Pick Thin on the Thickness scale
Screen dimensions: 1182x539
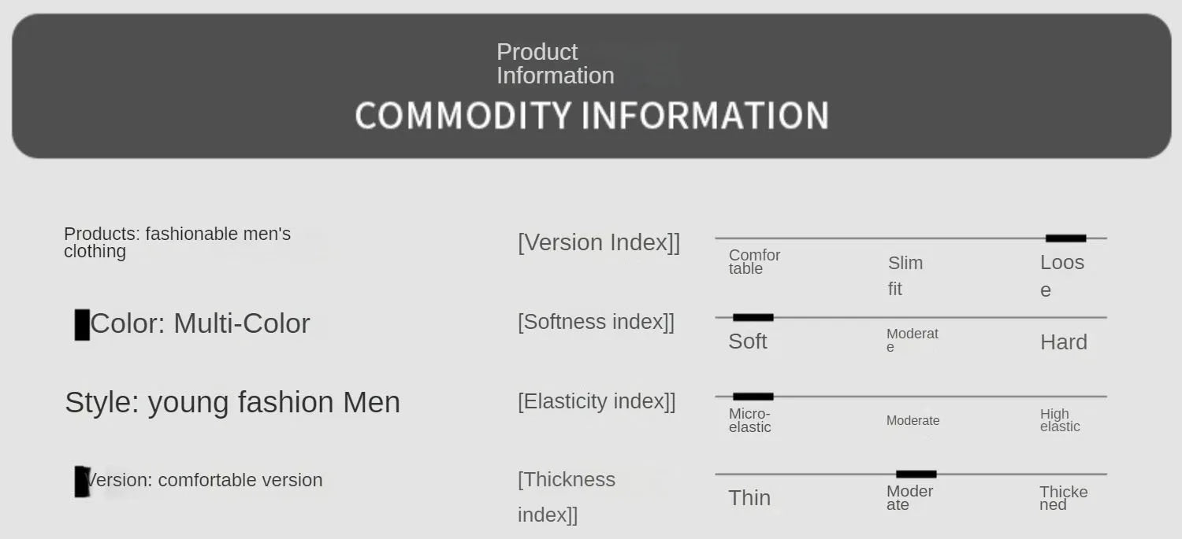pos(749,498)
